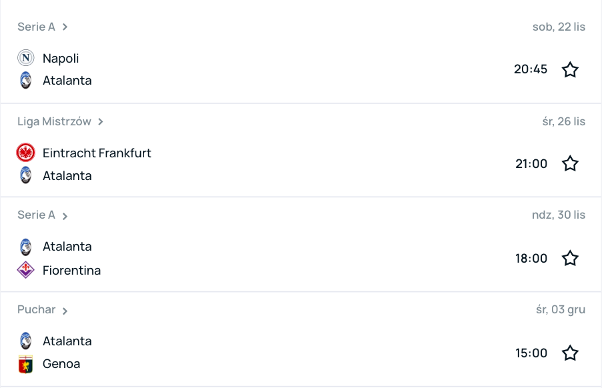Open the Fiorentina team name
This screenshot has height=388, width=602.
tap(71, 270)
